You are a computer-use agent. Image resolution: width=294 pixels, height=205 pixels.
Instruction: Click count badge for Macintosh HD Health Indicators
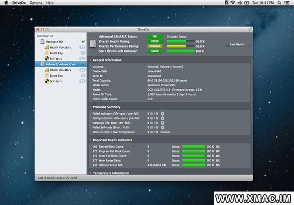tap(82, 47)
